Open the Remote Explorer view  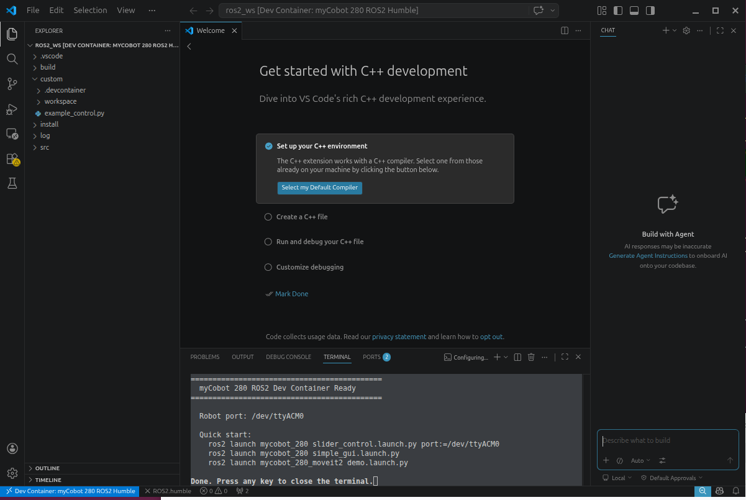pyautogui.click(x=12, y=134)
